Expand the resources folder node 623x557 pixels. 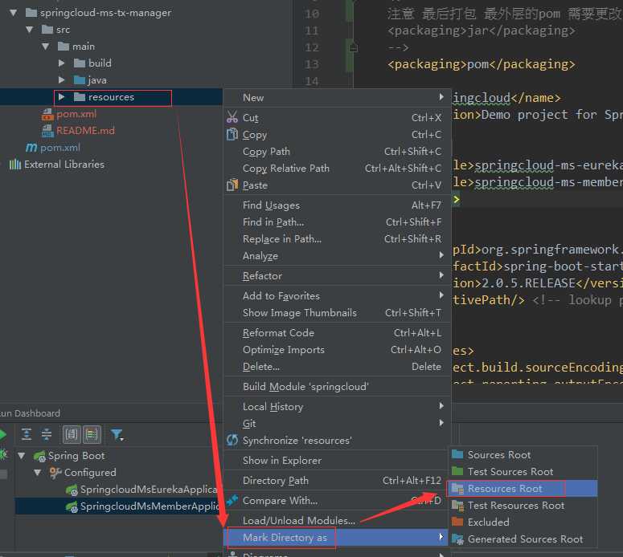click(x=62, y=97)
